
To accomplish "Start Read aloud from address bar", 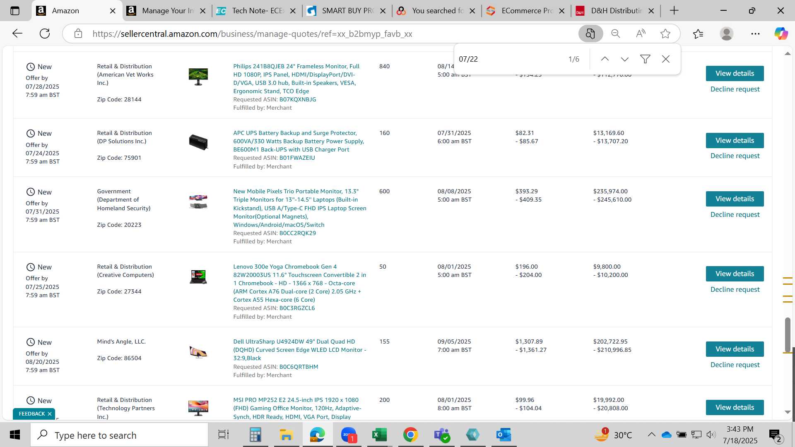I will pos(641,34).
